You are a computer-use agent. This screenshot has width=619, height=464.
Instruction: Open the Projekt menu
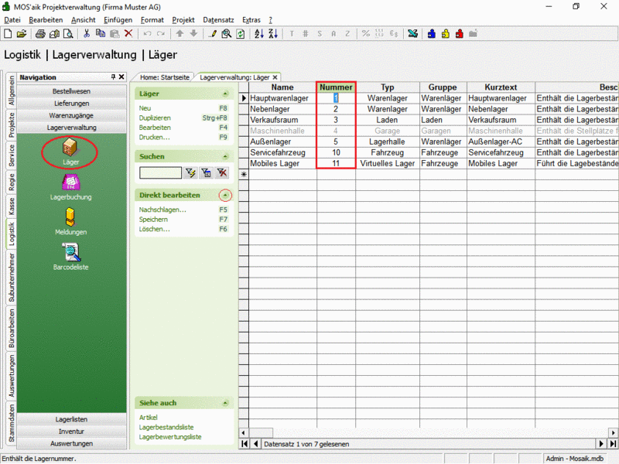click(x=183, y=20)
